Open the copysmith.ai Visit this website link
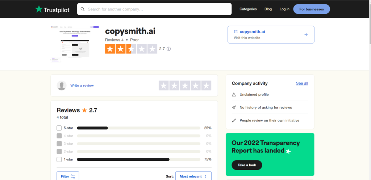Image resolution: width=371 pixels, height=180 pixels. point(271,35)
